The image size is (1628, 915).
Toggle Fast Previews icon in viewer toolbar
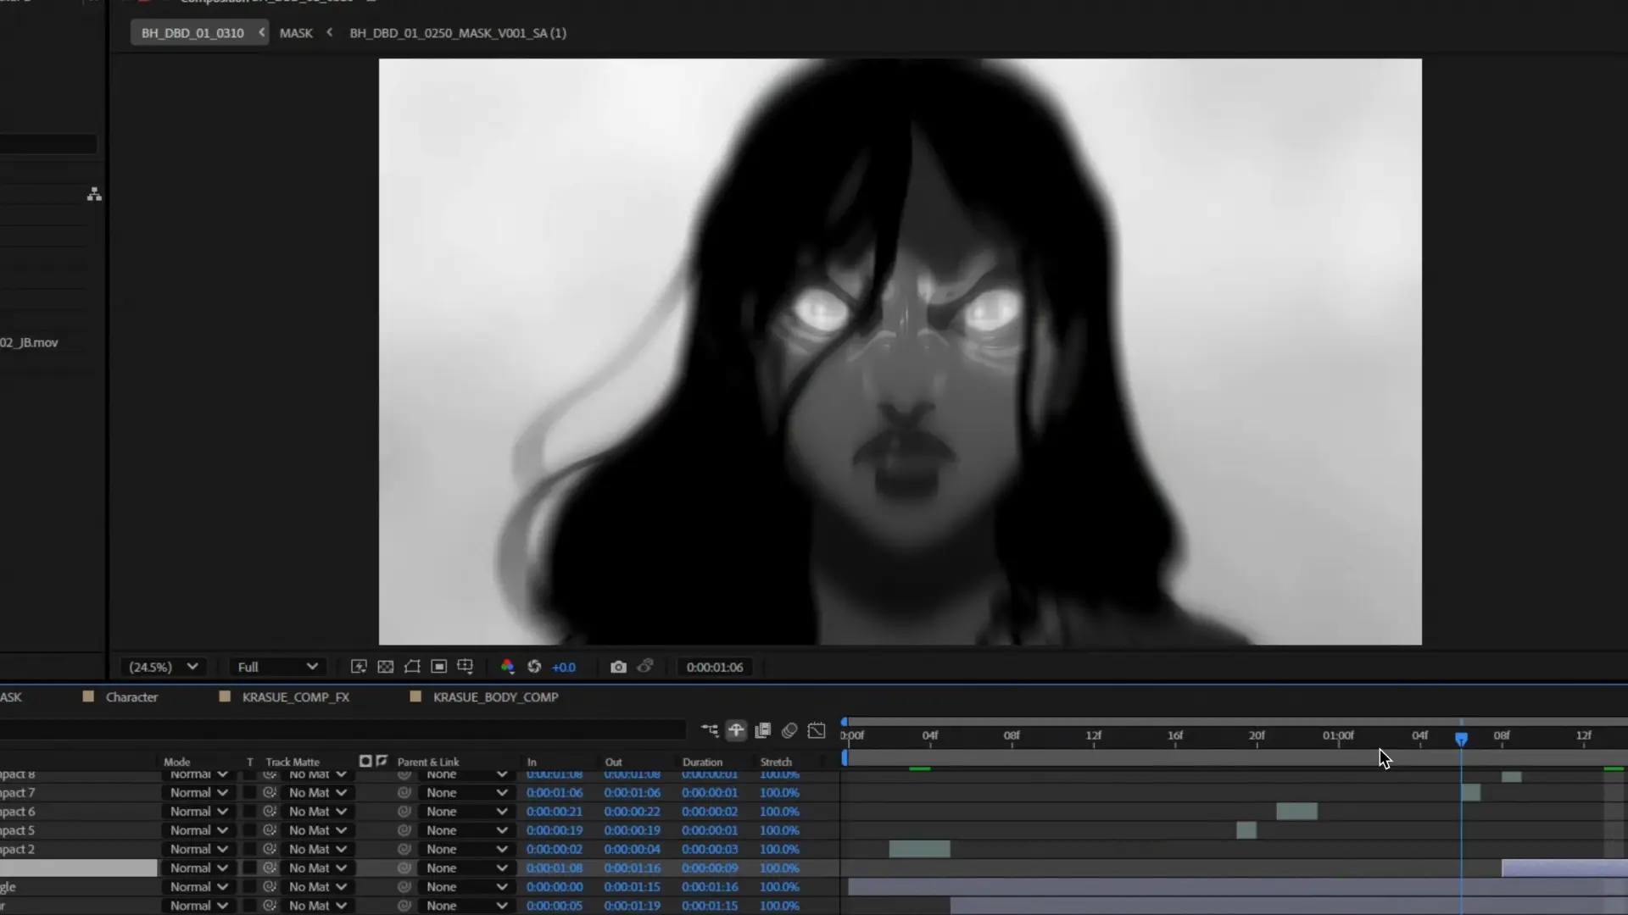pos(359,667)
